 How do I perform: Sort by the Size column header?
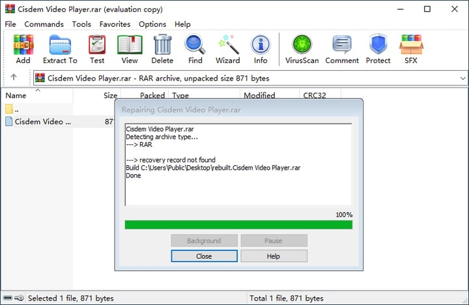click(x=97, y=96)
